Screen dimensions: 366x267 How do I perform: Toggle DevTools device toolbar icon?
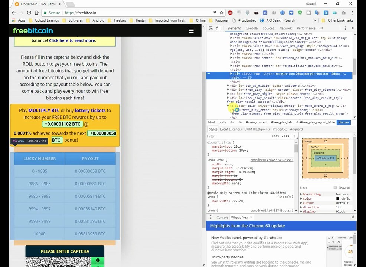[218, 28]
